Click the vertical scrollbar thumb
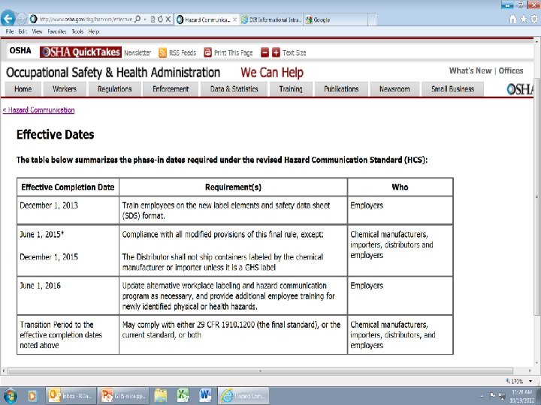 [536, 196]
